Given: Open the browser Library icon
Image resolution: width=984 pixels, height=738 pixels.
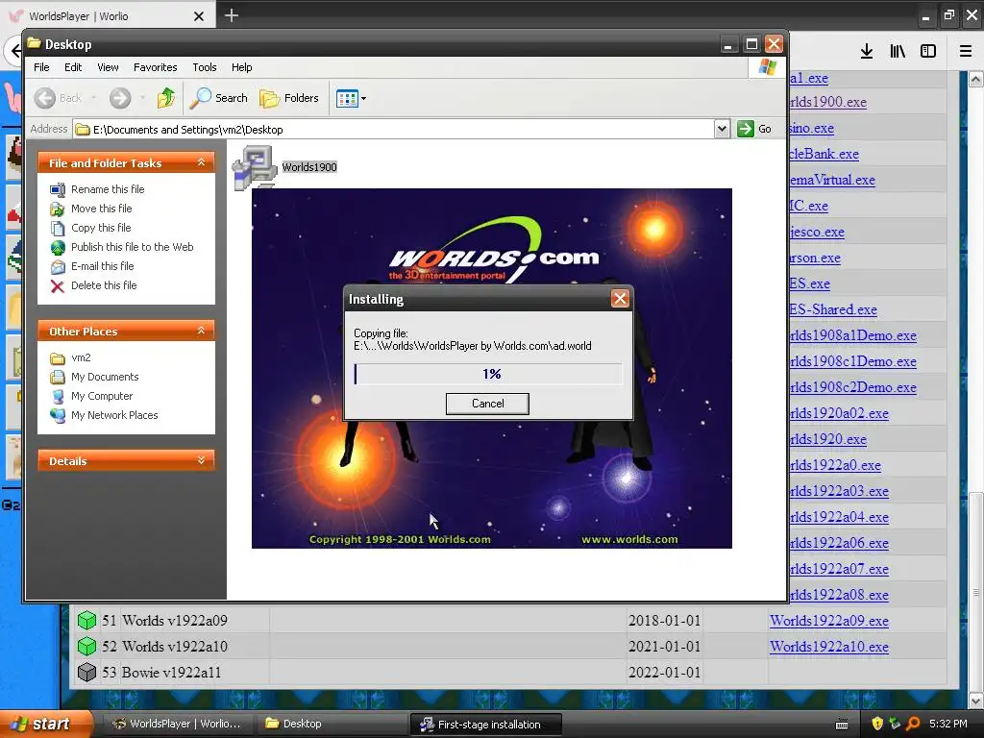Looking at the screenshot, I should (x=898, y=51).
